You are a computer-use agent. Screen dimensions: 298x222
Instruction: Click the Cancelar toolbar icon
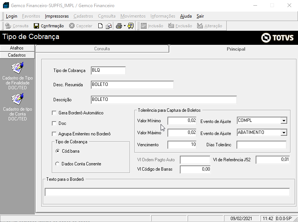[x=72, y=26]
